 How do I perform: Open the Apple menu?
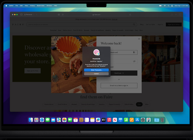(x=6, y=6)
